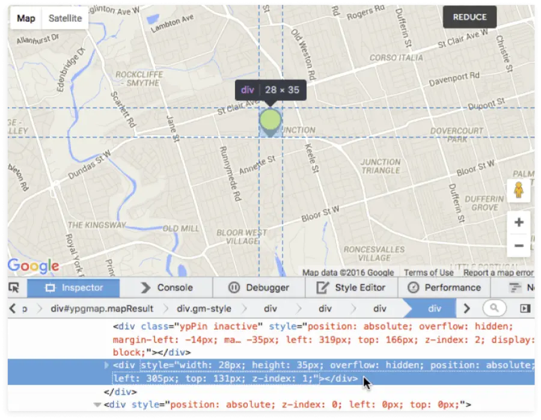The image size is (541, 420).
Task: Click the Street View pegman icon
Action: pos(519,190)
